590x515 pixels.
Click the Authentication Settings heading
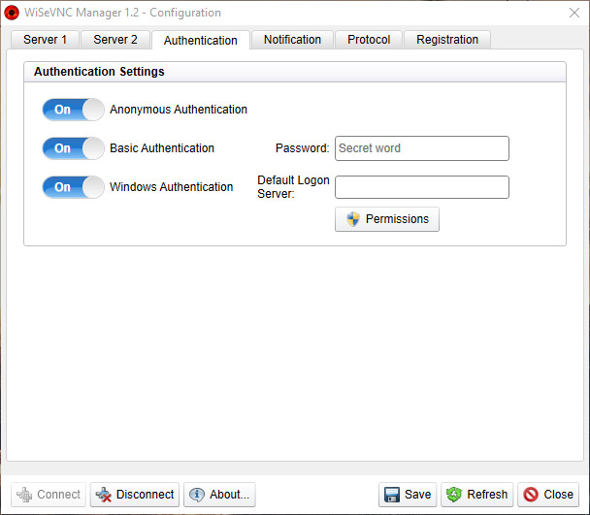(99, 72)
